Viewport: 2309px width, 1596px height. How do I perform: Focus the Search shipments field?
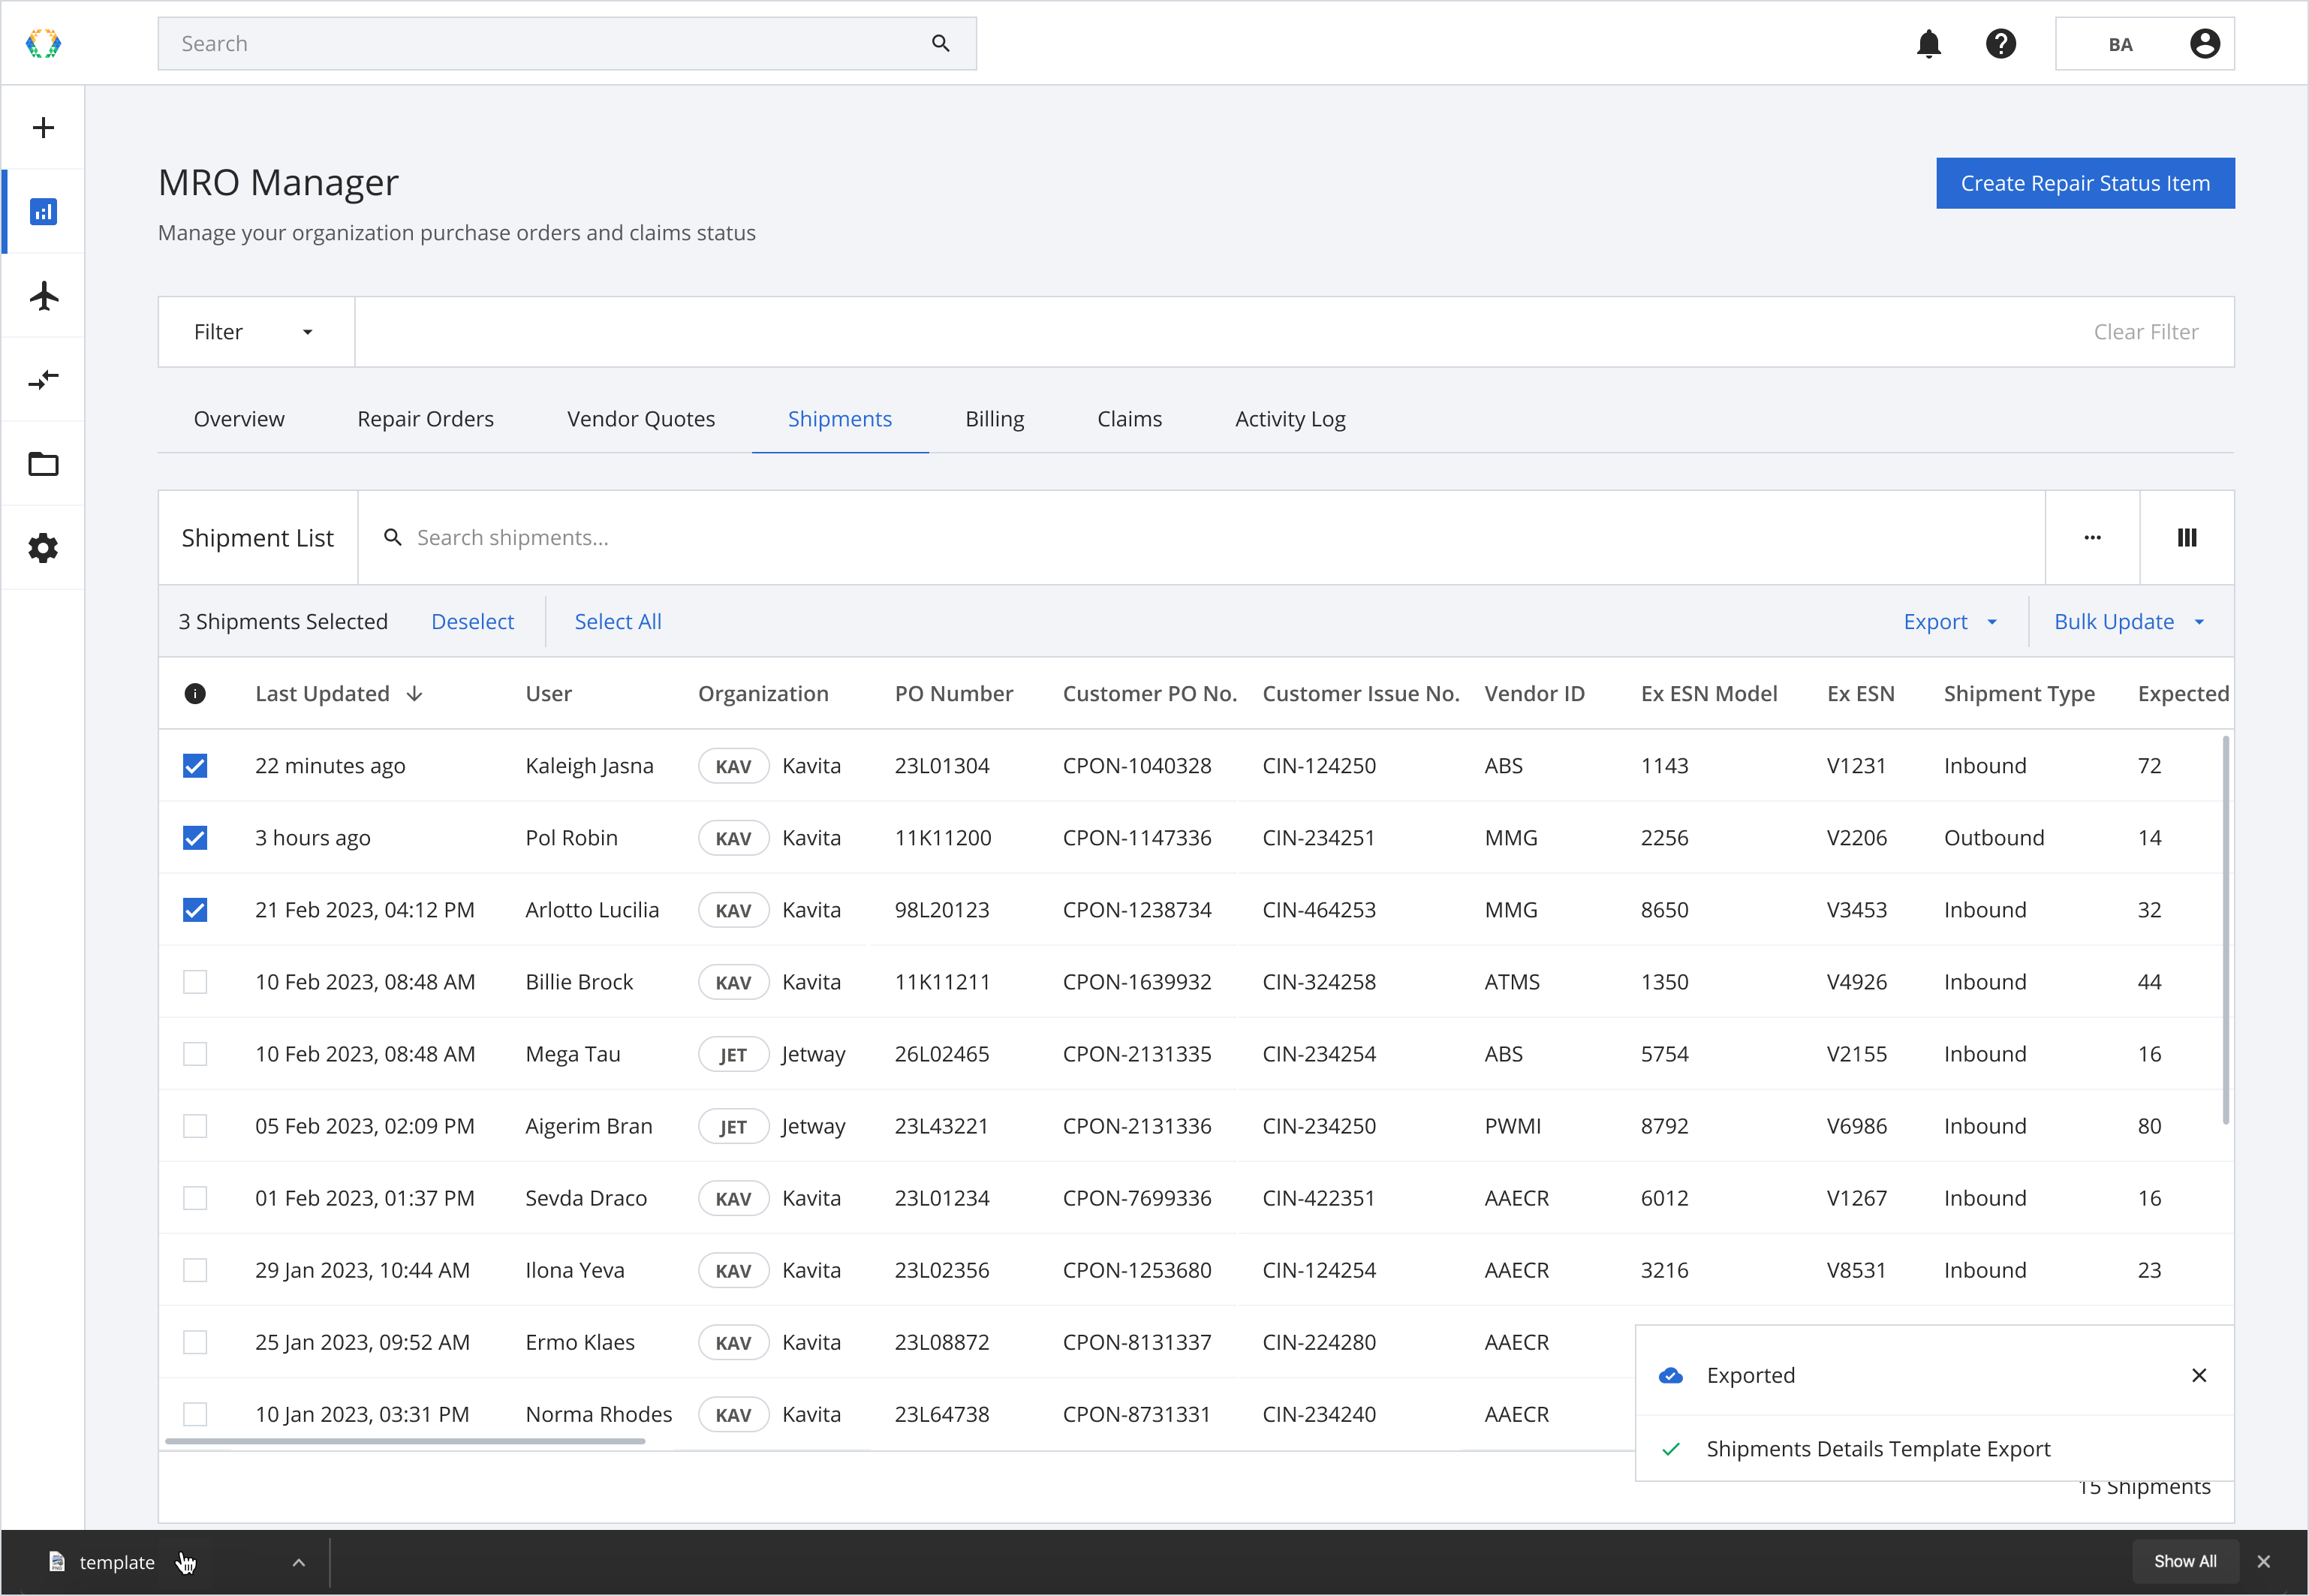1201,538
